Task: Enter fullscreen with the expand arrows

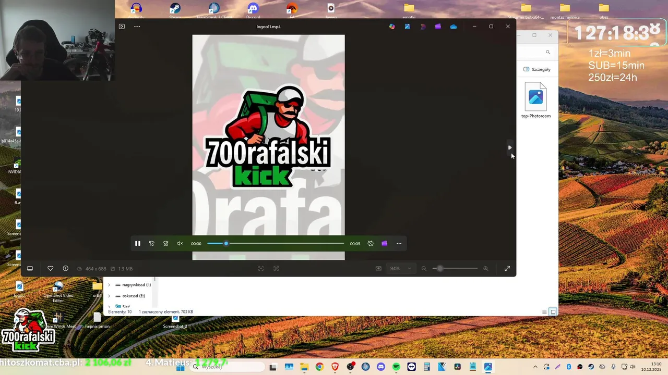Action: (507, 268)
